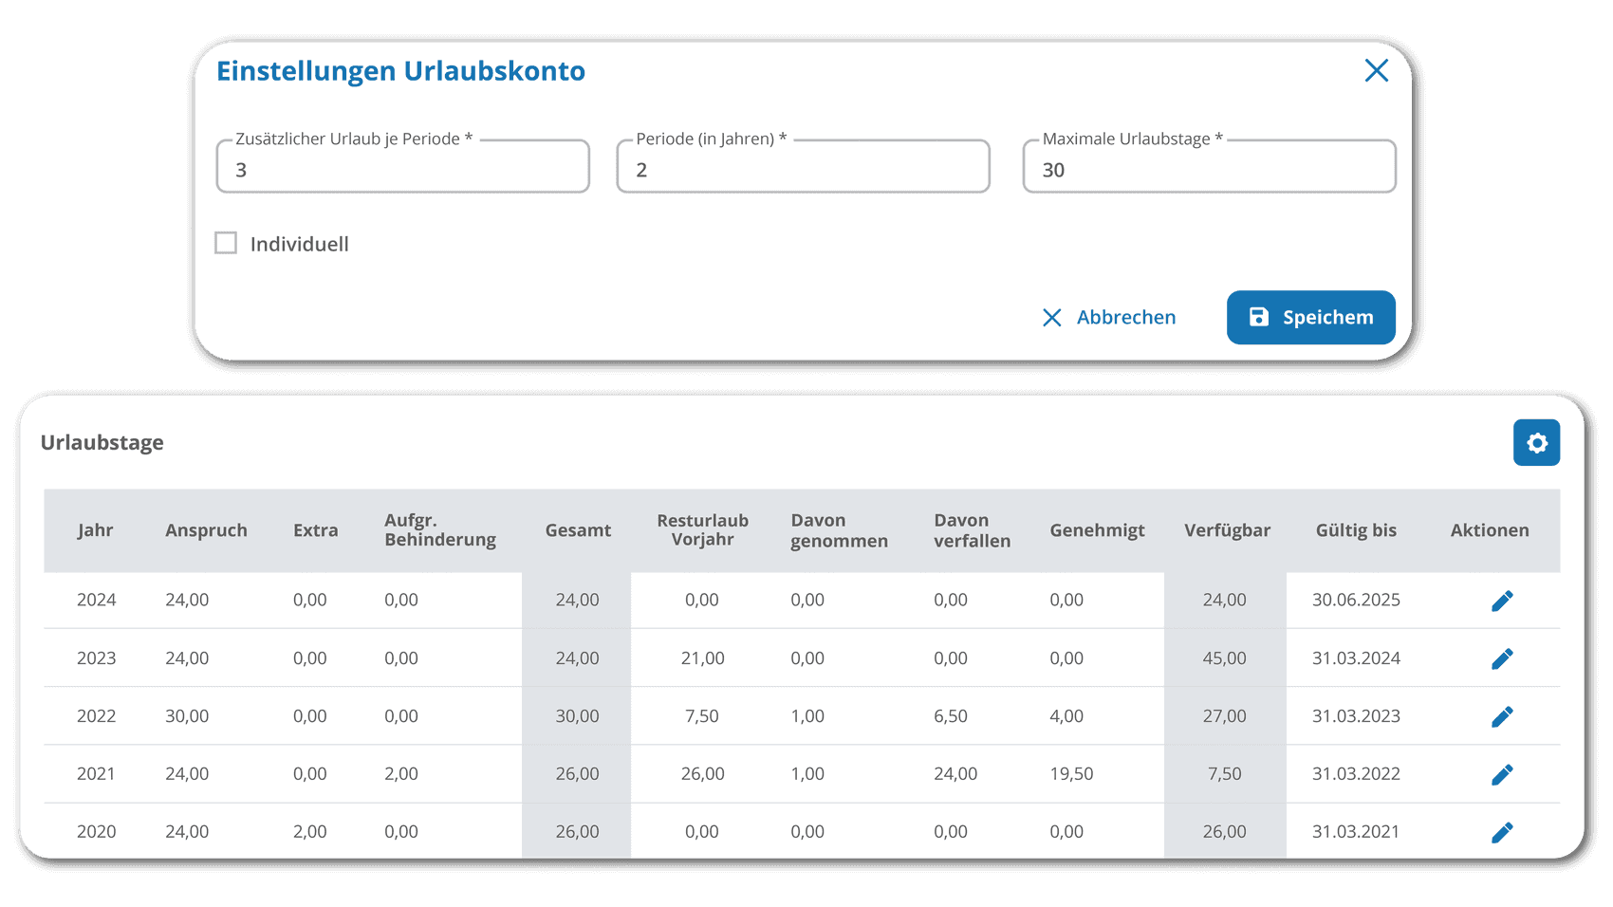
Task: Cancel with the Abbrechen option
Action: 1125,317
